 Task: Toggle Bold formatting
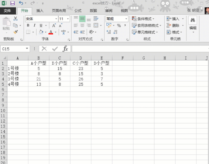(x=28, y=25)
